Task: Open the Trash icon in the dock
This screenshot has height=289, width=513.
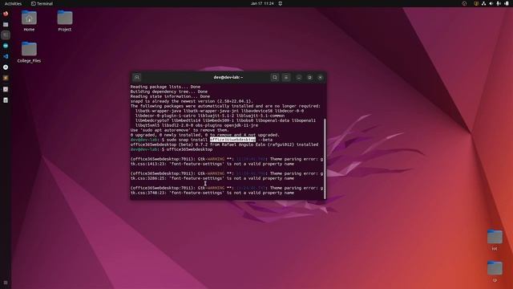Action: click(6, 100)
